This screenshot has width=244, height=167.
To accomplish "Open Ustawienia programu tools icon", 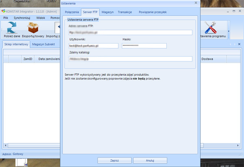I will click(x=210, y=28).
